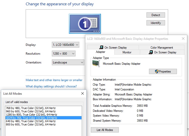Click Adapter String value Microsoft Basic Display Adapter
The image size is (189, 136).
pyautogui.click(x=133, y=94)
